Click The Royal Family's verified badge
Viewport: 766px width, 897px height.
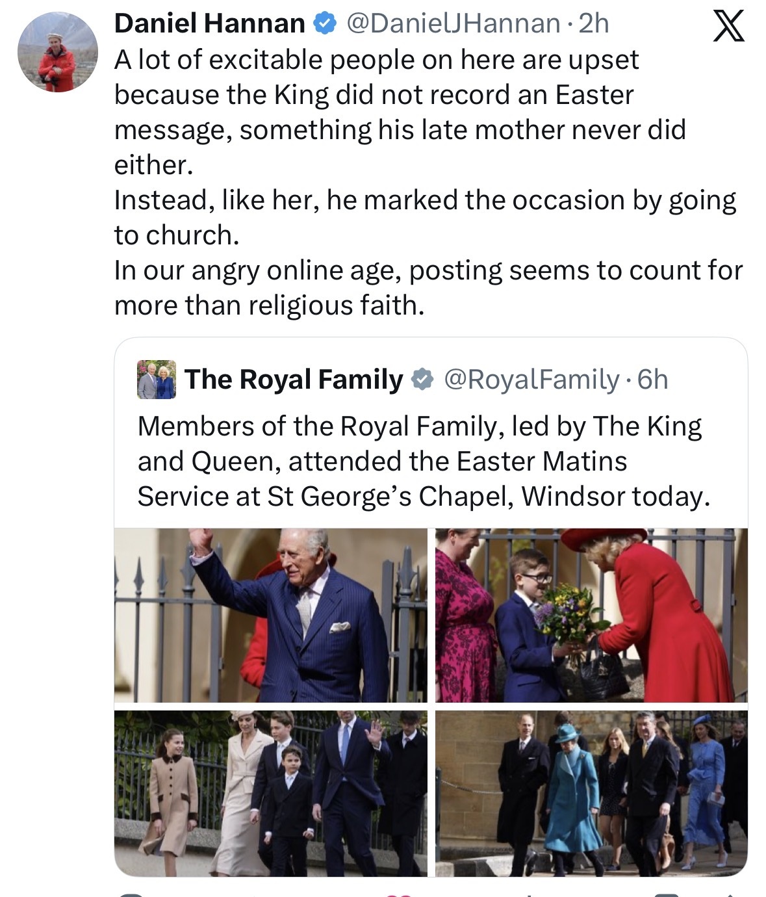pos(423,380)
